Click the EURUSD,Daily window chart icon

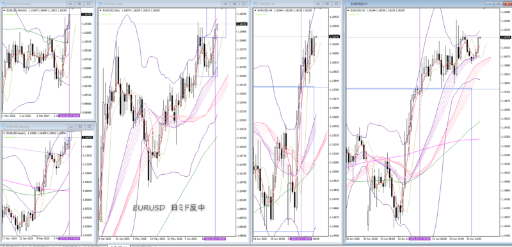point(100,4)
